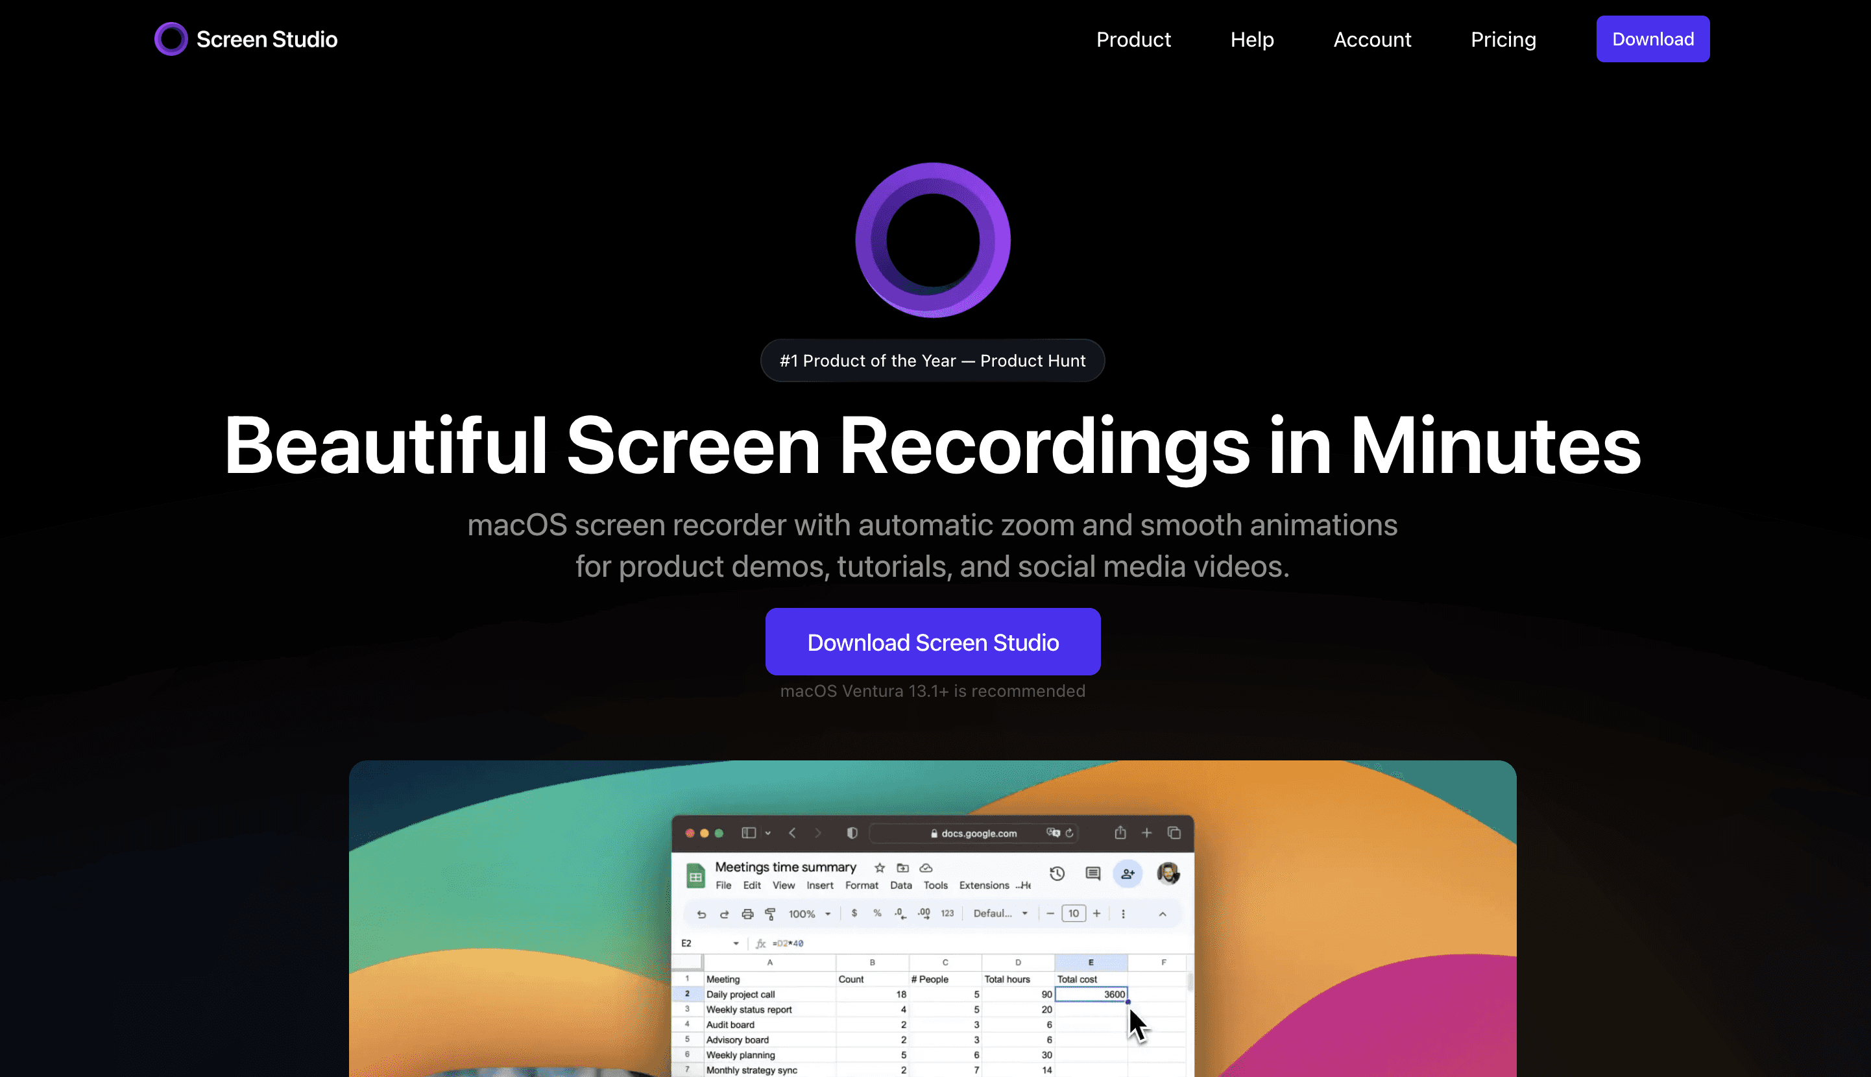Click the share people icon in Sheets

pos(1128,873)
